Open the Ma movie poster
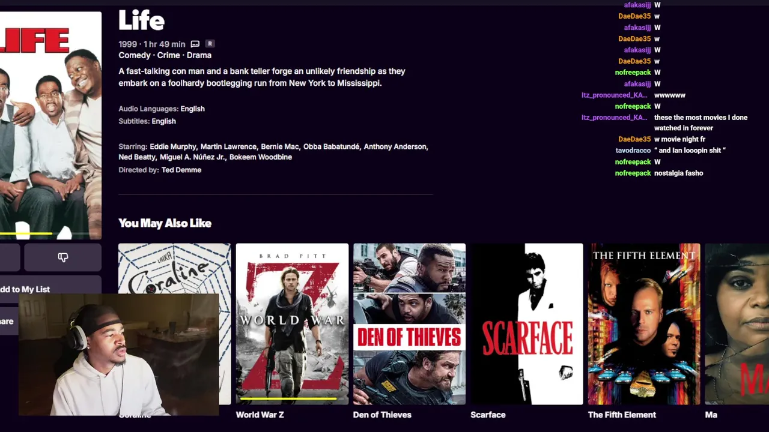 tap(737, 324)
